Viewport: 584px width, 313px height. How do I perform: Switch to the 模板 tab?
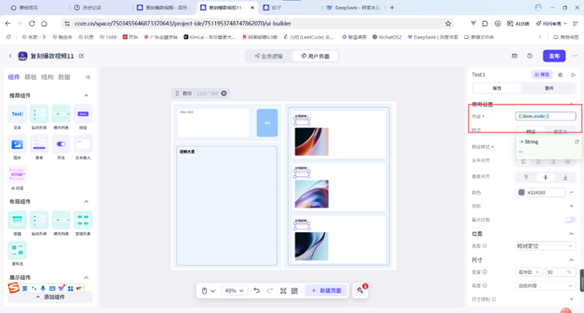point(30,77)
